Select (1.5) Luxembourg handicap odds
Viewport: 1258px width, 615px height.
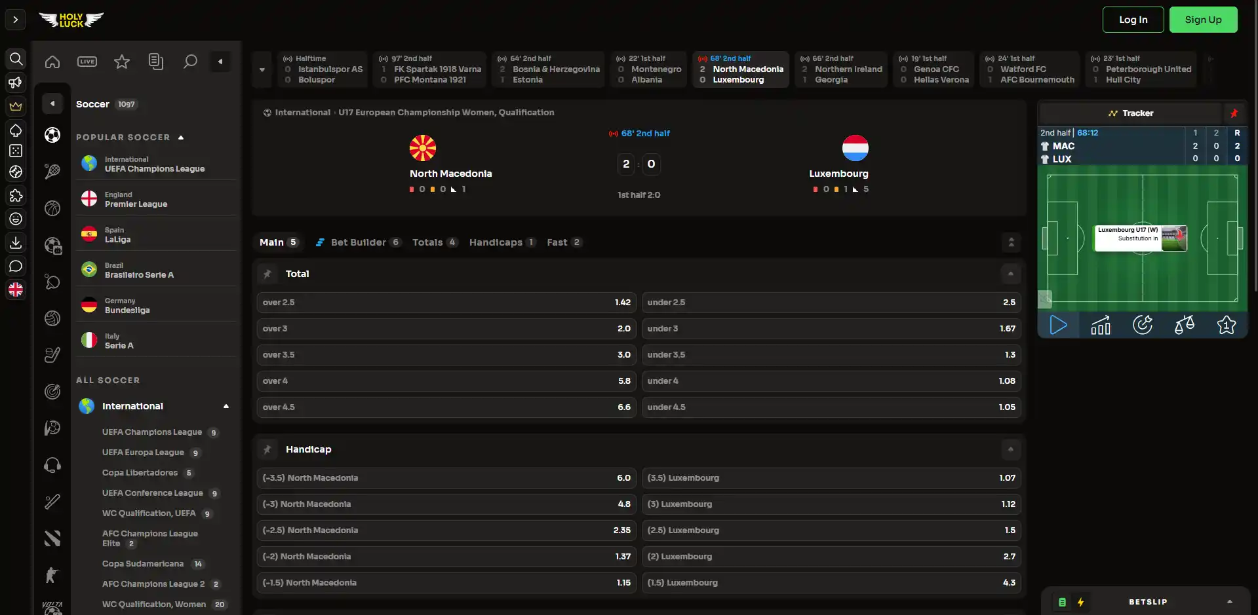pyautogui.click(x=831, y=583)
